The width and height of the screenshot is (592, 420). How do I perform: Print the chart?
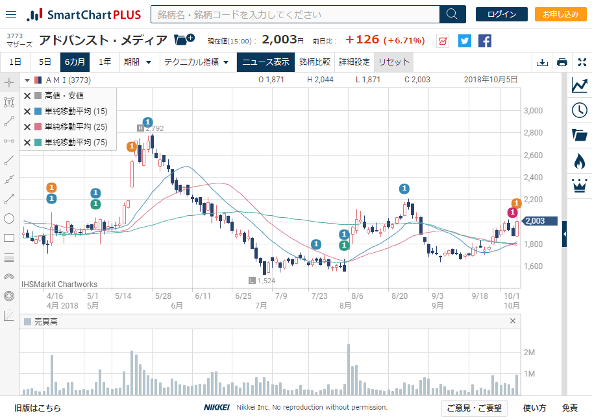(562, 62)
